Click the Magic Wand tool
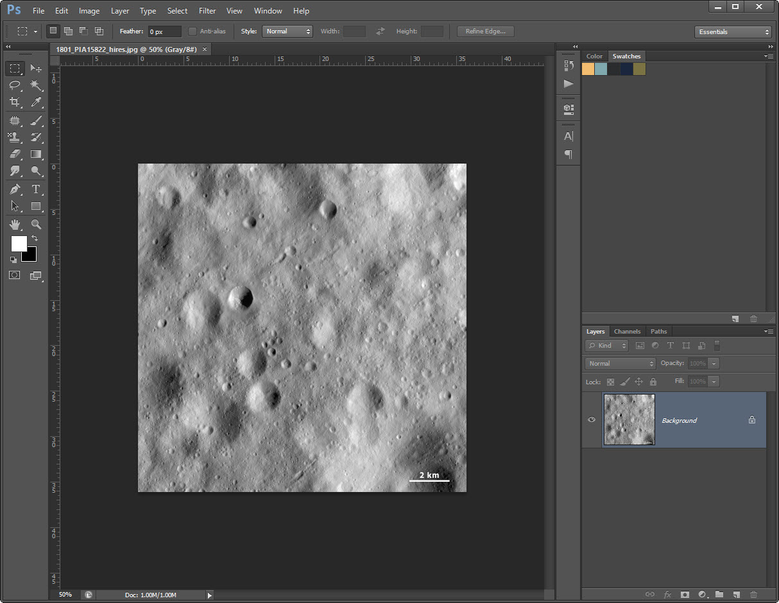Image resolution: width=779 pixels, height=603 pixels. point(36,85)
